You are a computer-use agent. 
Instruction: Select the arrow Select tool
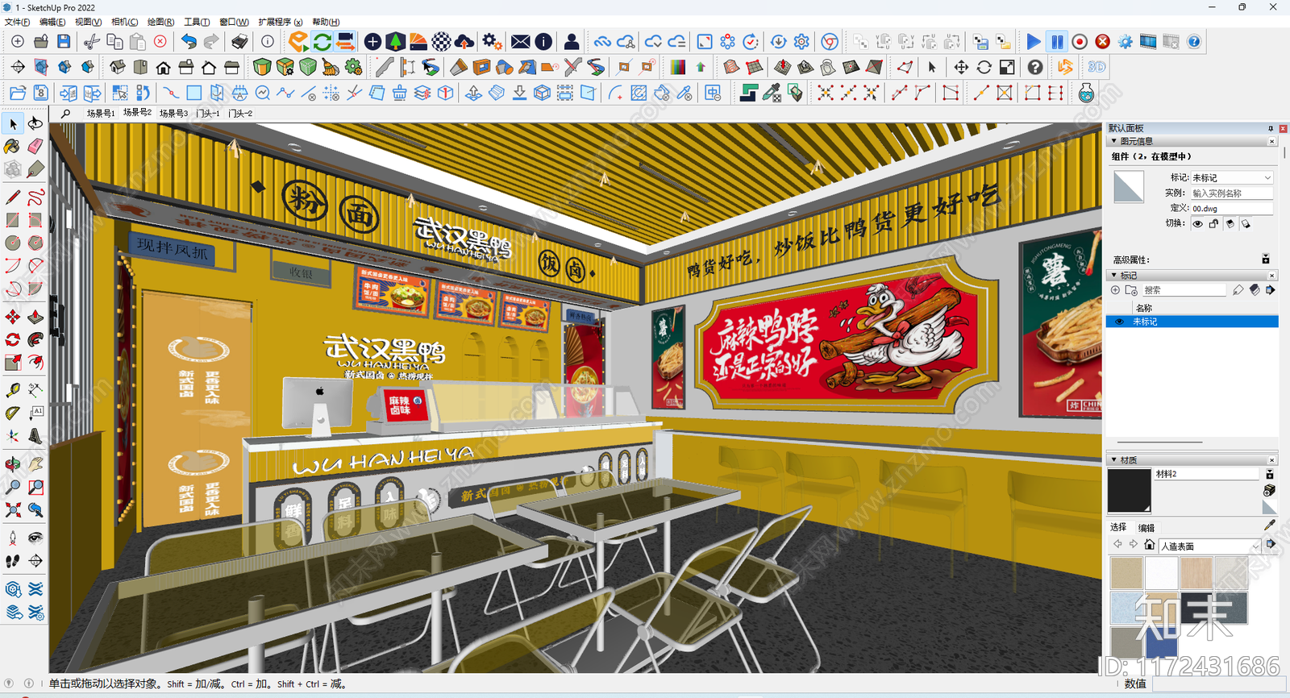pos(13,123)
